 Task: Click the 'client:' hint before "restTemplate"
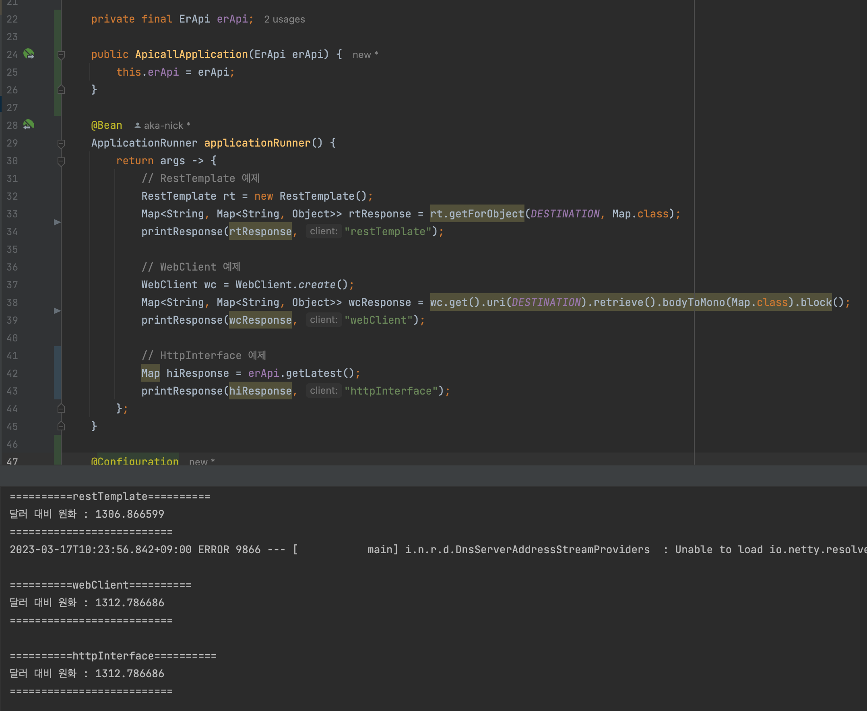(323, 231)
